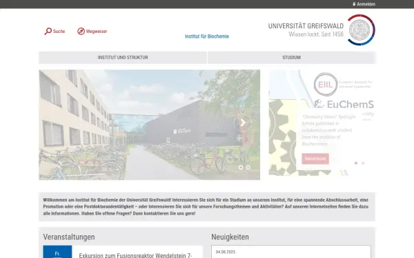Screen dimensions: 414x258
Task: Click the Veranstaltungen heading
Action: pyautogui.click(x=69, y=237)
